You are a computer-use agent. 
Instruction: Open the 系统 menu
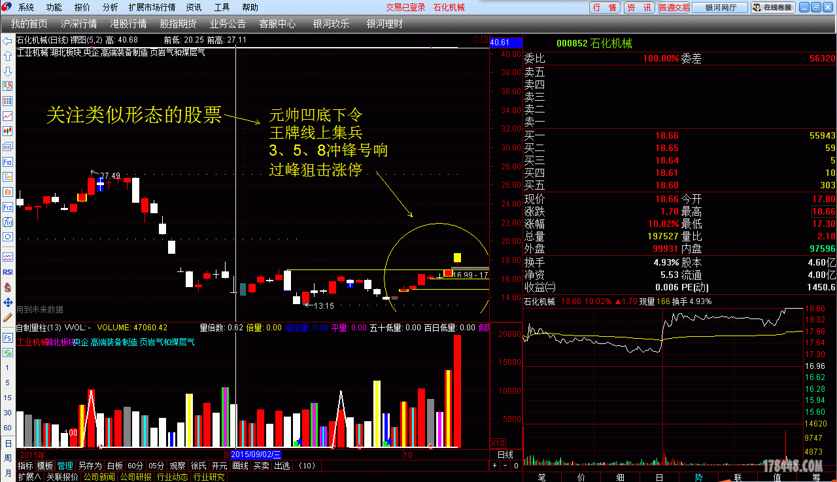[26, 7]
